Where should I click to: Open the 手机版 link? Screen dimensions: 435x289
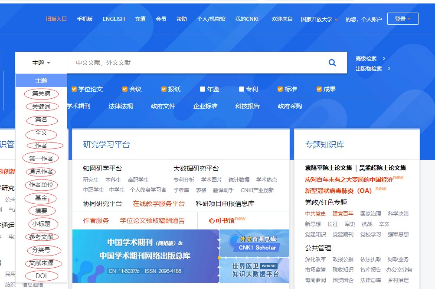[85, 19]
